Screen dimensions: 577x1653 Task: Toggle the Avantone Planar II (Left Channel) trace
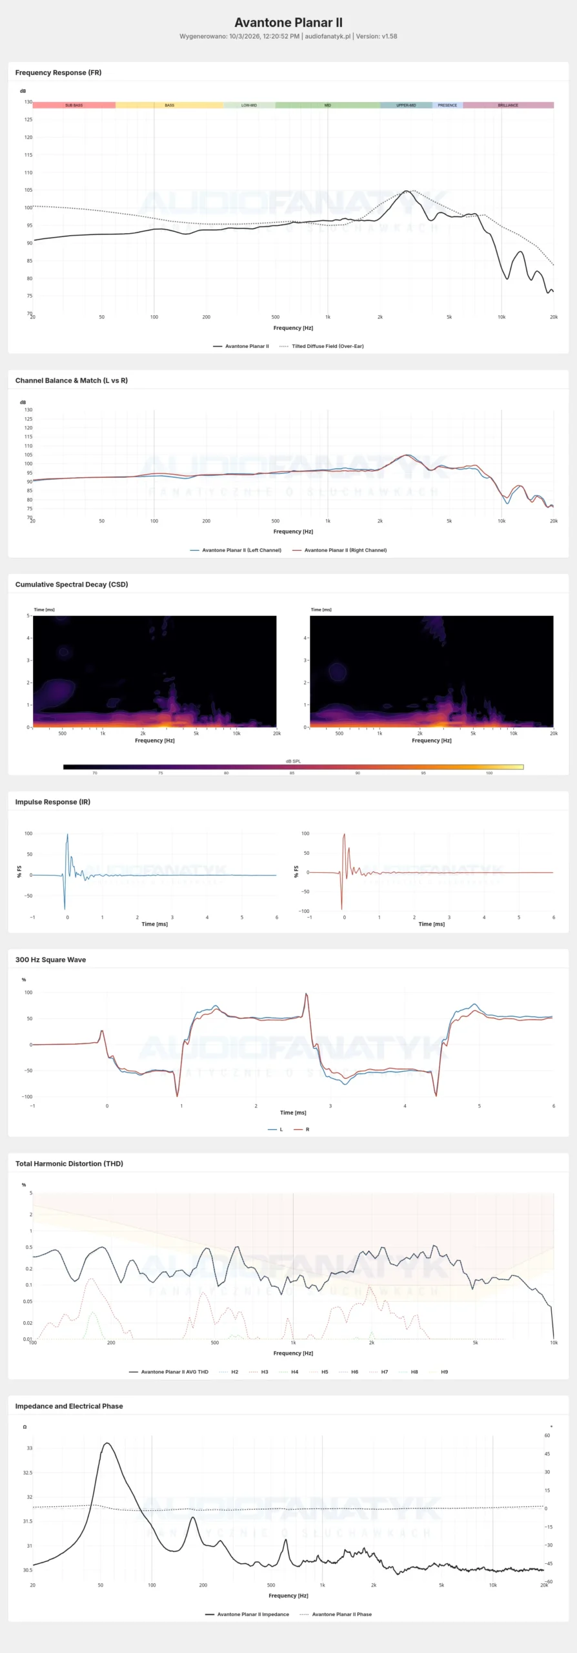236,550
